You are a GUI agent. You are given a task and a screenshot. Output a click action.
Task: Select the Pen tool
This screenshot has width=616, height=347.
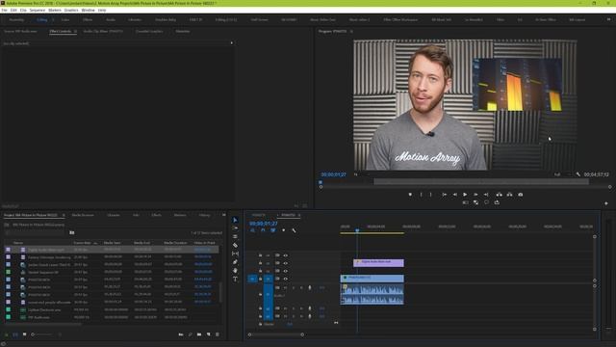coord(235,262)
